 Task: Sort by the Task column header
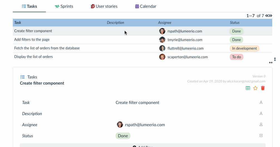pos(18,22)
